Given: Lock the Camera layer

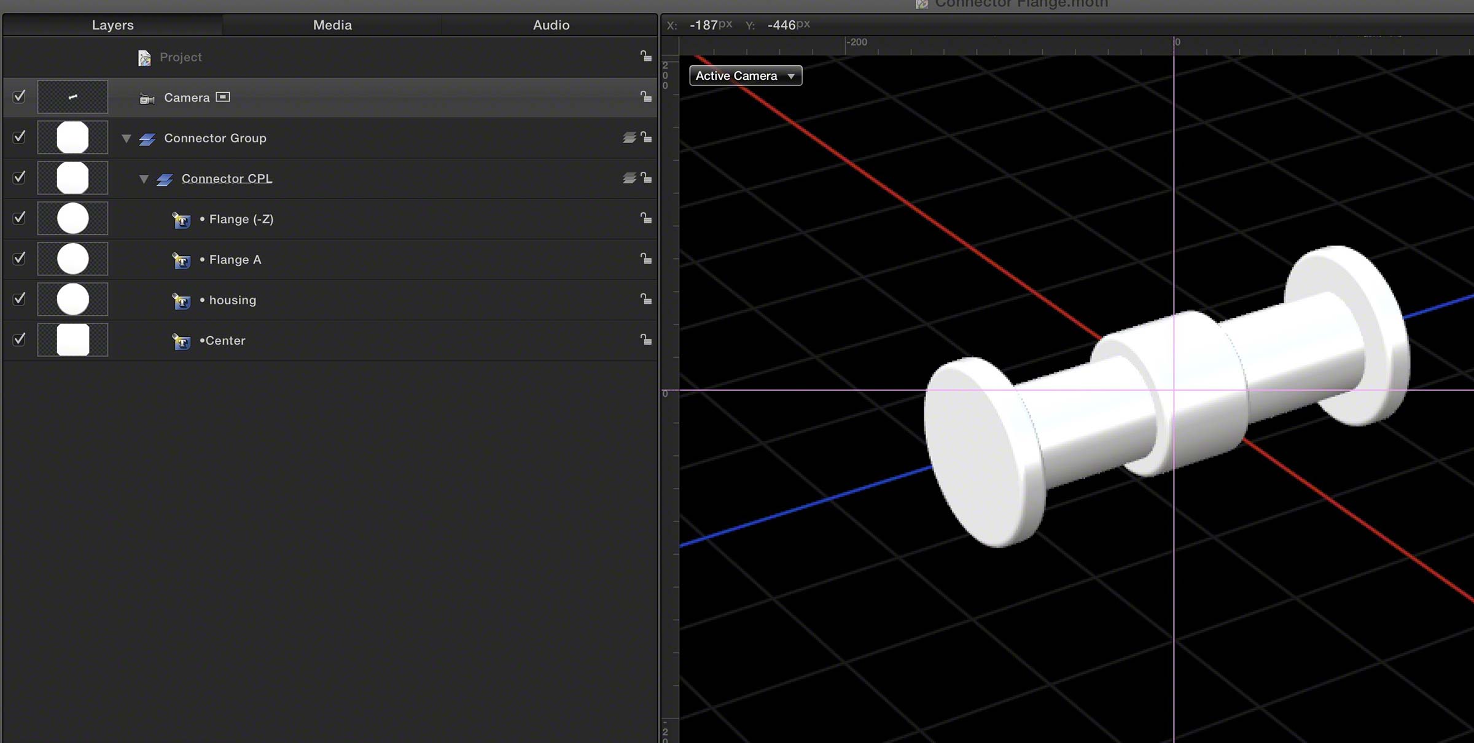Looking at the screenshot, I should click(645, 96).
